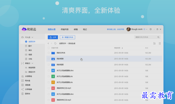The height and width of the screenshot is (104, 175).
Task: Open 分享链接 share links
Action: tap(29, 89)
